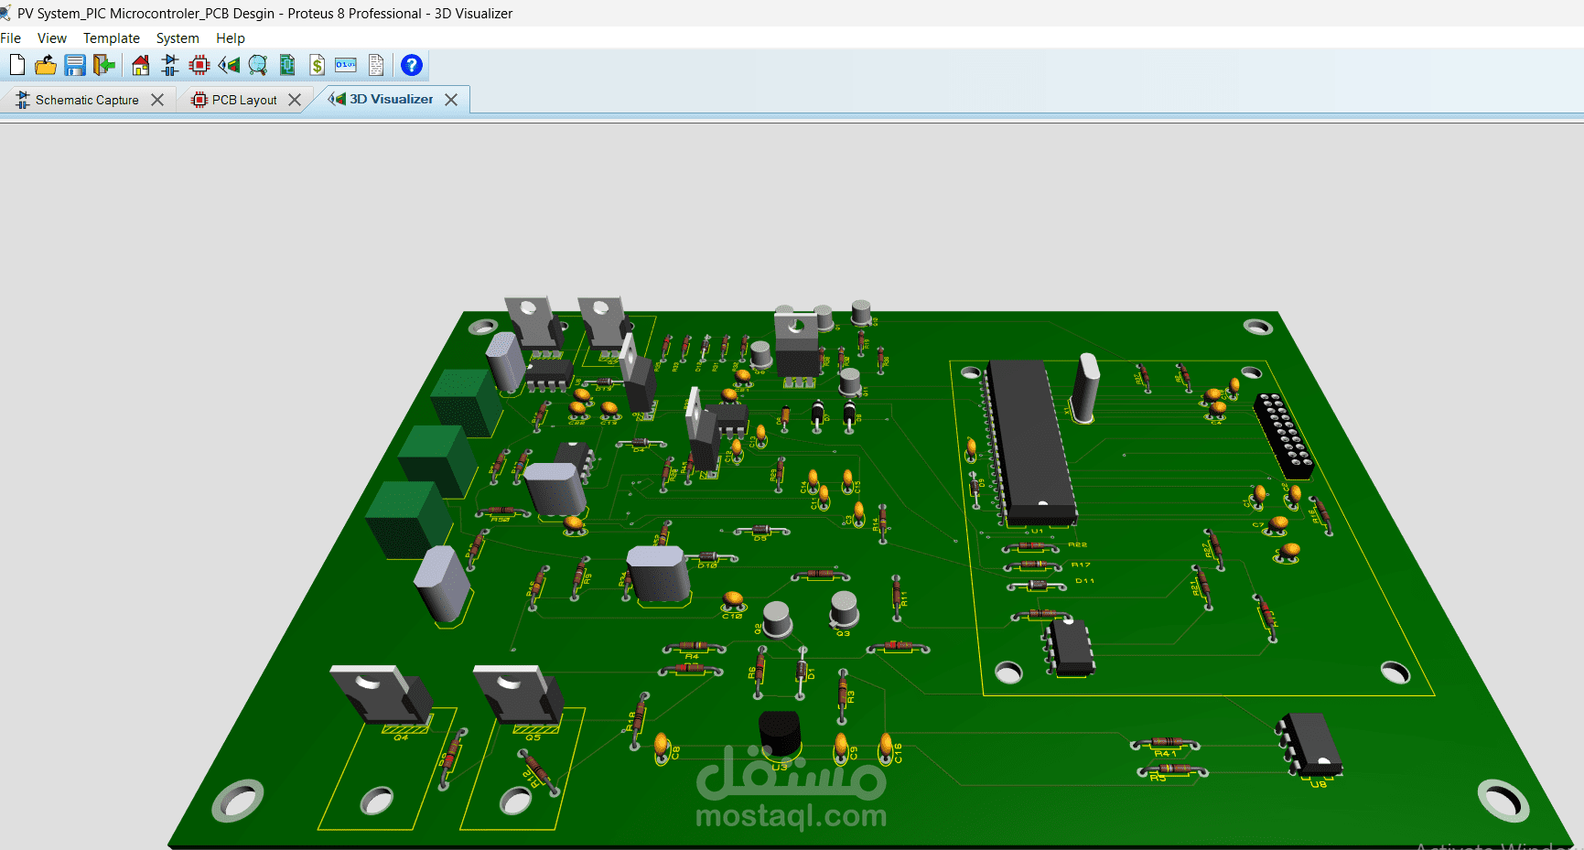
Task: Close the PCB Layout tab
Action: click(x=295, y=100)
